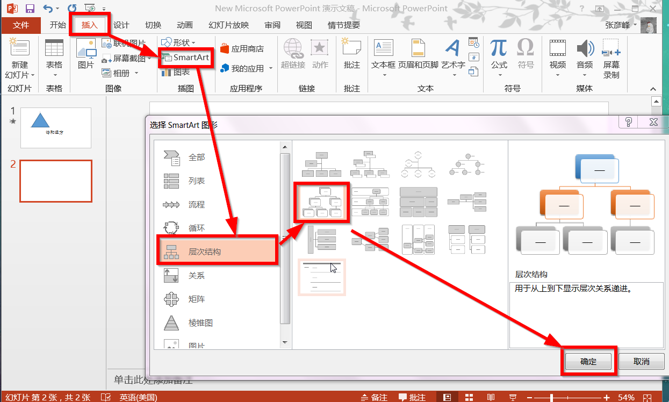
Task: Open the 情节提要 ribbon tab
Action: pos(344,25)
